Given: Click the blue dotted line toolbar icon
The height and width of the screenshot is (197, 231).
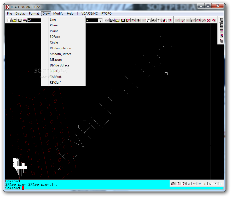Looking at the screenshot, I should coord(144,20).
